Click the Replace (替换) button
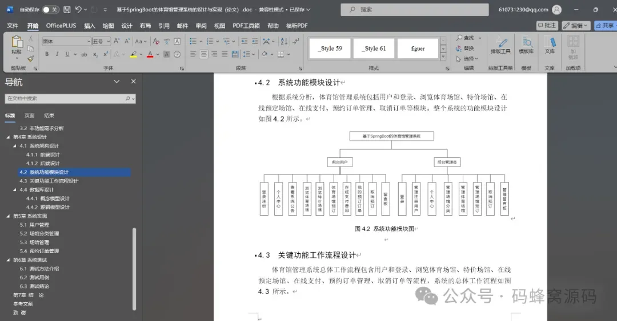The width and height of the screenshot is (617, 321). [465, 48]
